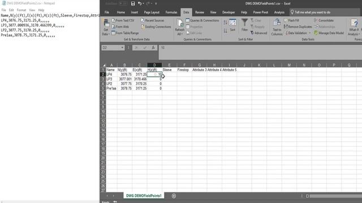The image size is (362, 203).
Task: Switch to the Power Pivot tab
Action: (x=260, y=12)
